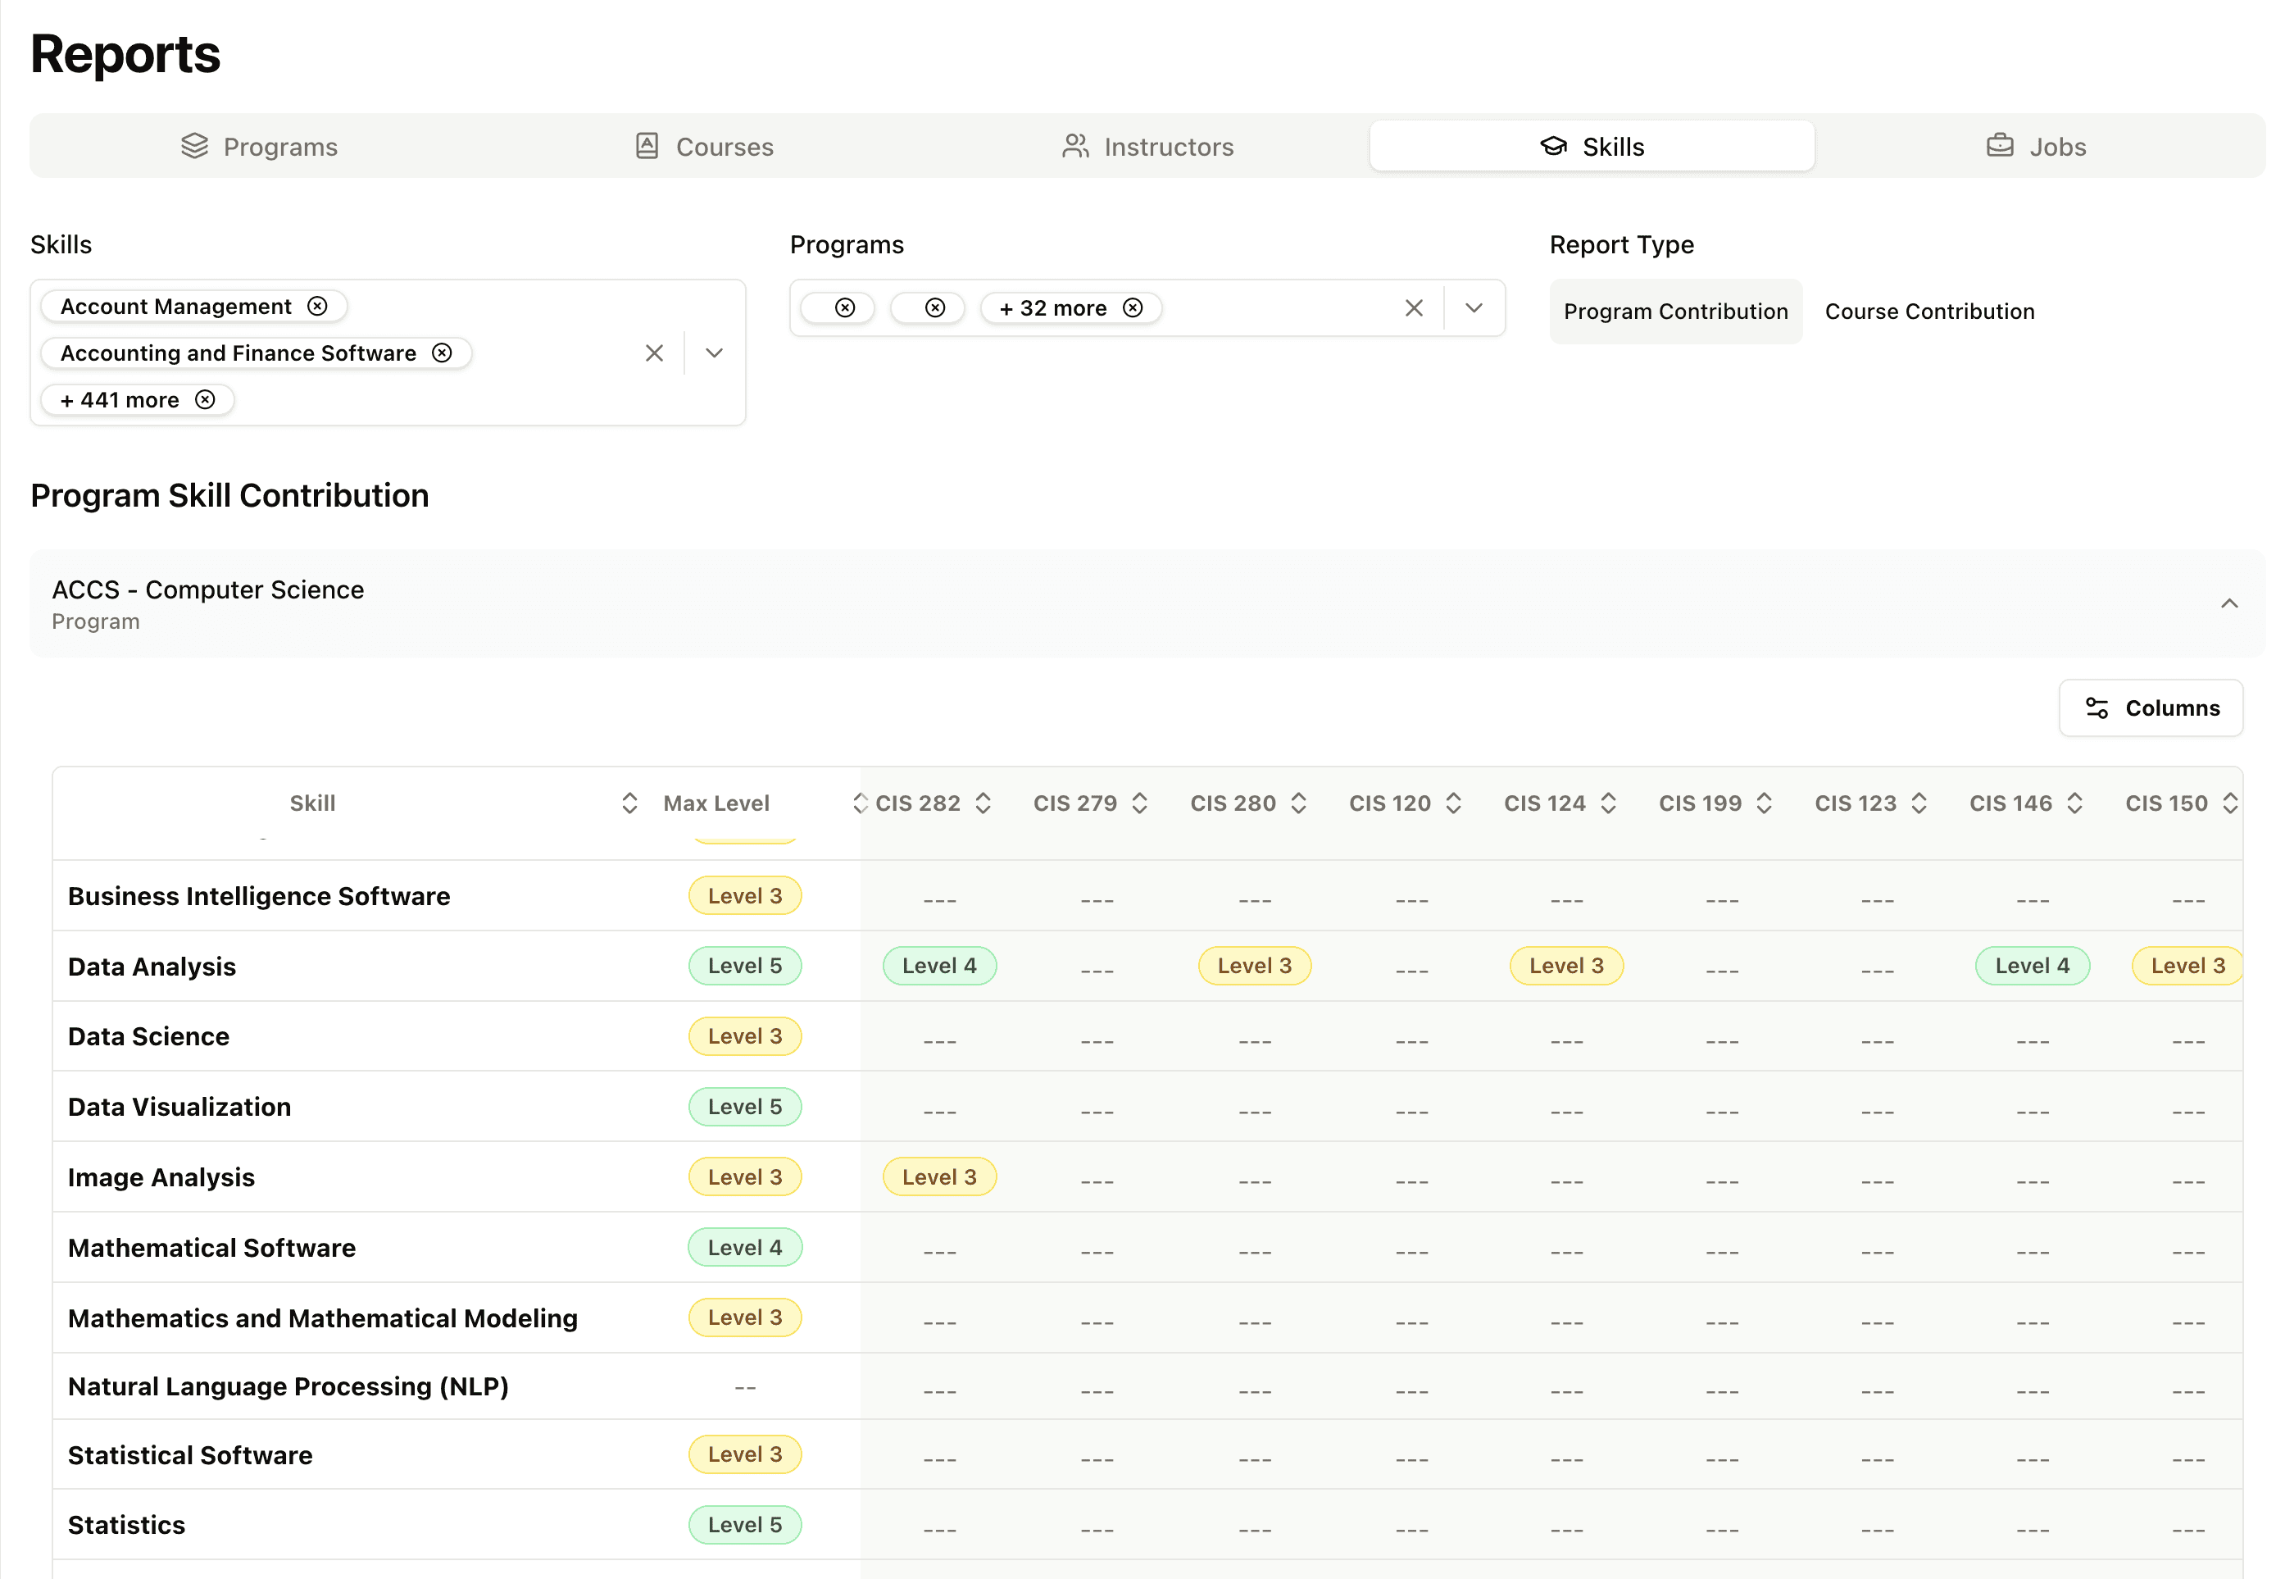
Task: Select the Skills tab
Action: point(1591,147)
